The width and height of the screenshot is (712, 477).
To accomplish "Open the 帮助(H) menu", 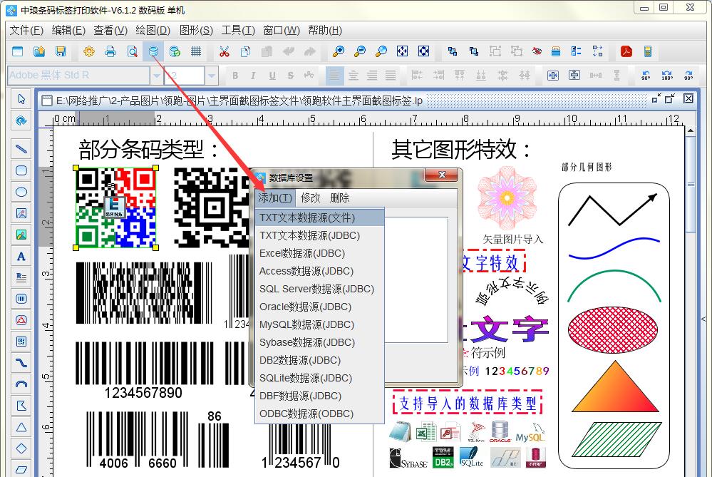I will [x=325, y=31].
